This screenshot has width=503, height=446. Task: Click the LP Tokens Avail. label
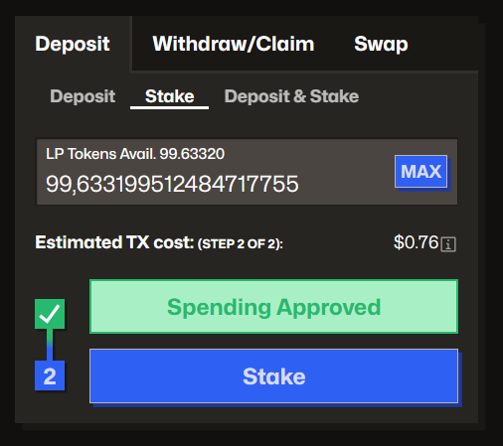pos(100,154)
